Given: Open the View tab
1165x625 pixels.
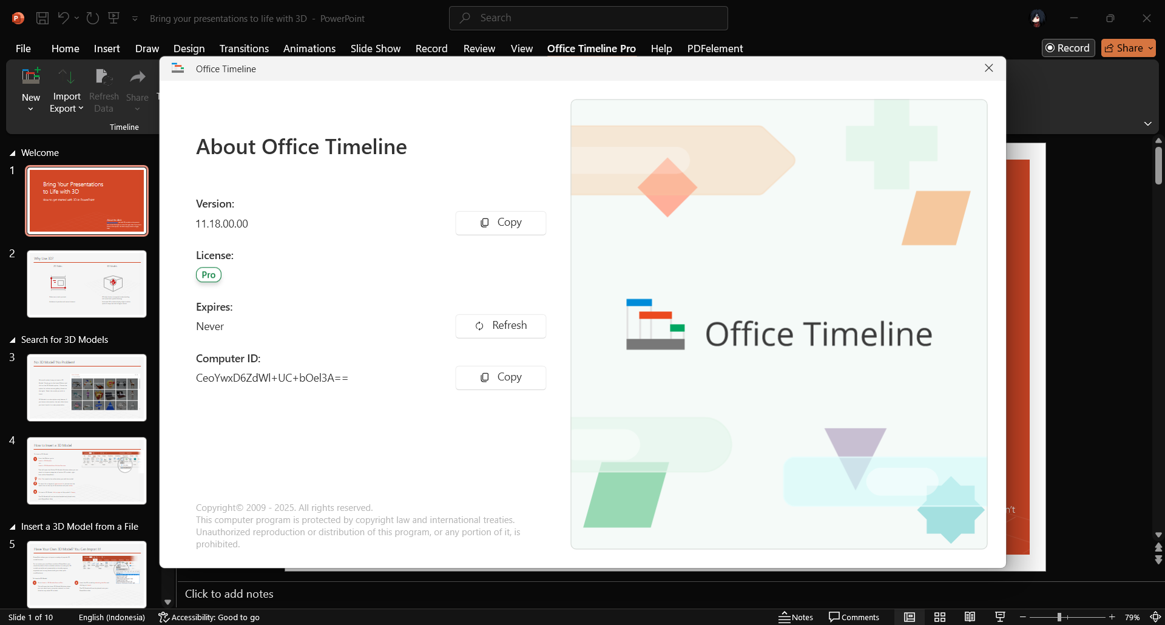Looking at the screenshot, I should (522, 49).
